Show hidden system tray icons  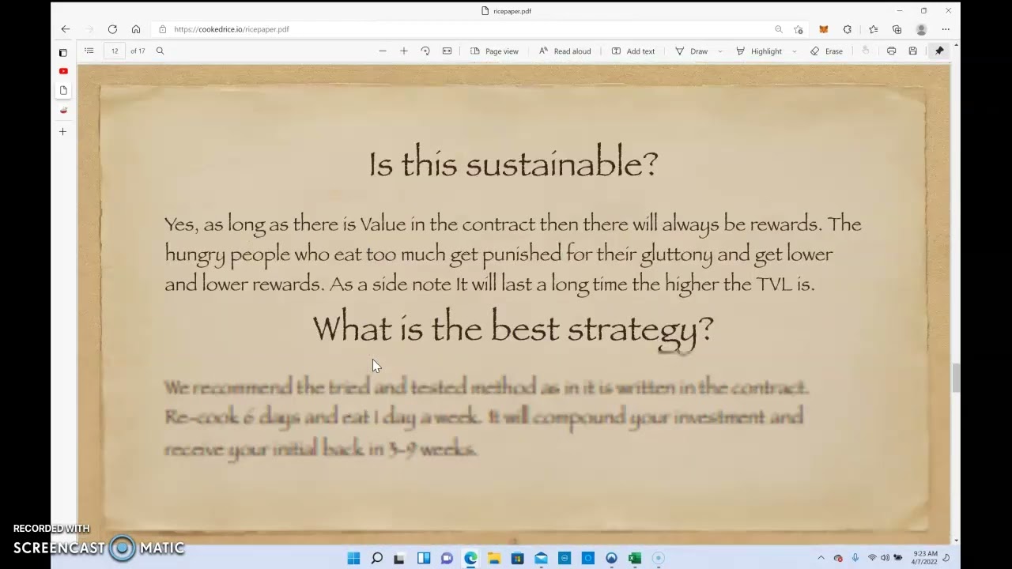[x=821, y=558]
